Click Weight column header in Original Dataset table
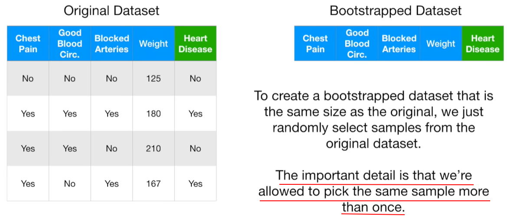 click(154, 44)
